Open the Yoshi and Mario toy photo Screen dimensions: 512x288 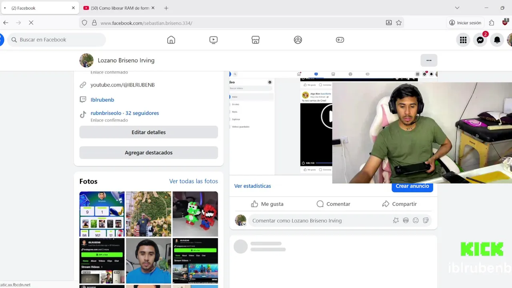point(195,214)
